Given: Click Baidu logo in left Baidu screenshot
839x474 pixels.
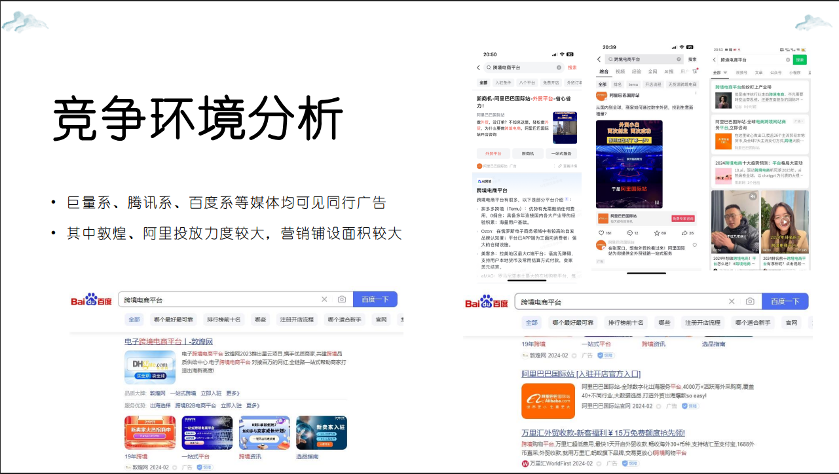Looking at the screenshot, I should tap(92, 300).
